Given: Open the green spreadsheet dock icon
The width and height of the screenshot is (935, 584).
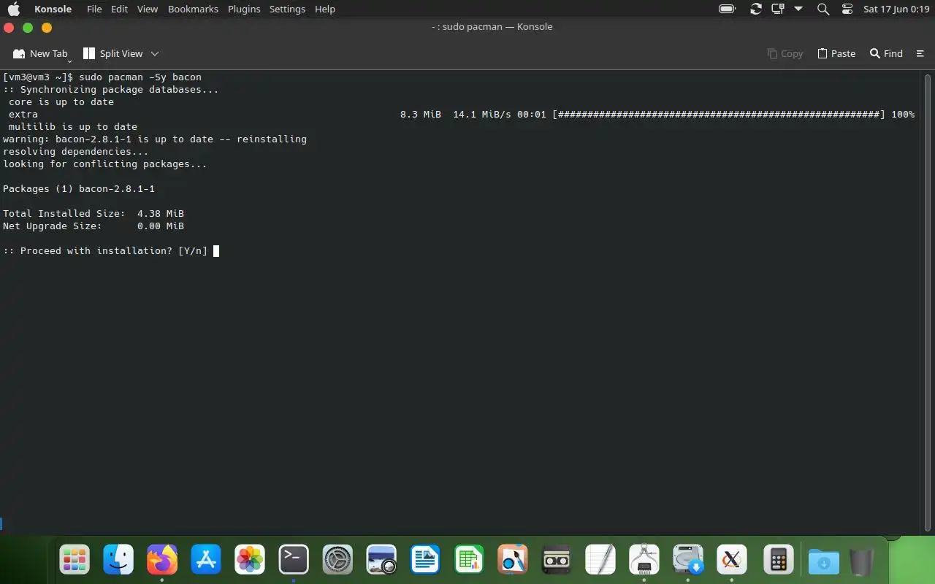Looking at the screenshot, I should pos(469,560).
